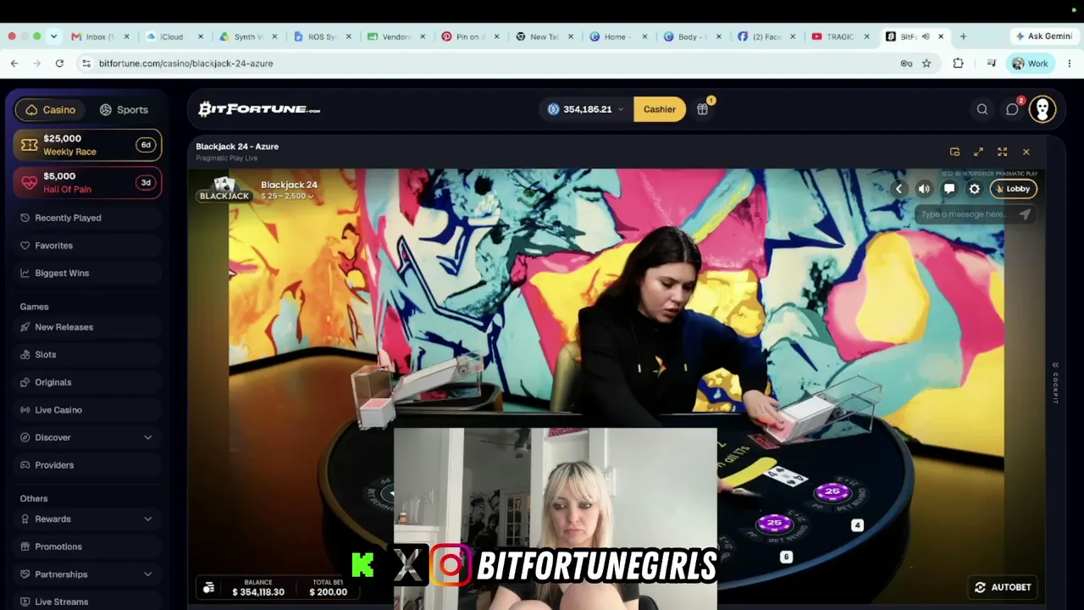Open the media control icon in browser toolbar
This screenshot has height=610, width=1084.
click(991, 64)
